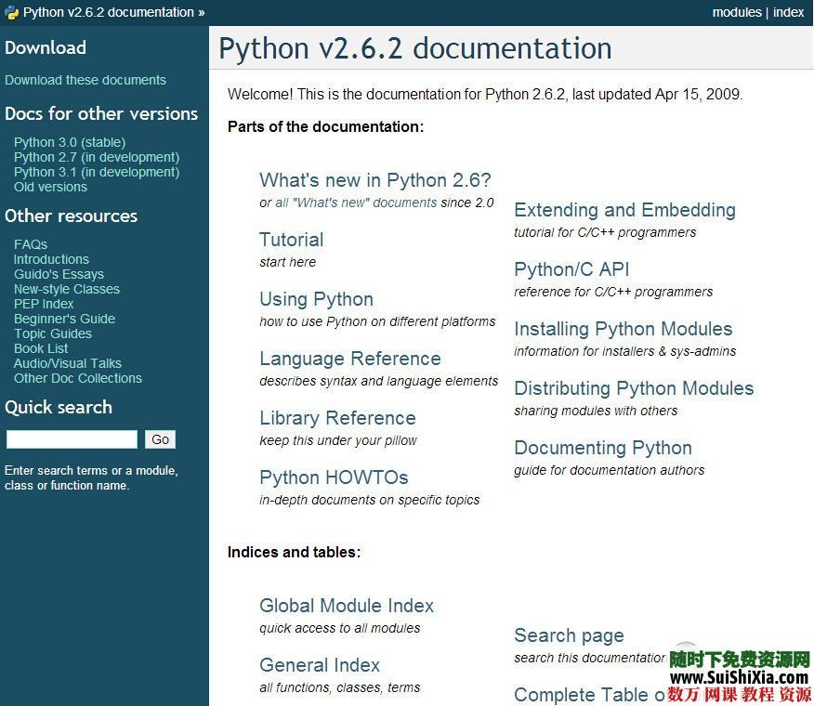Click the Python logo icon in the title bar

click(10, 11)
